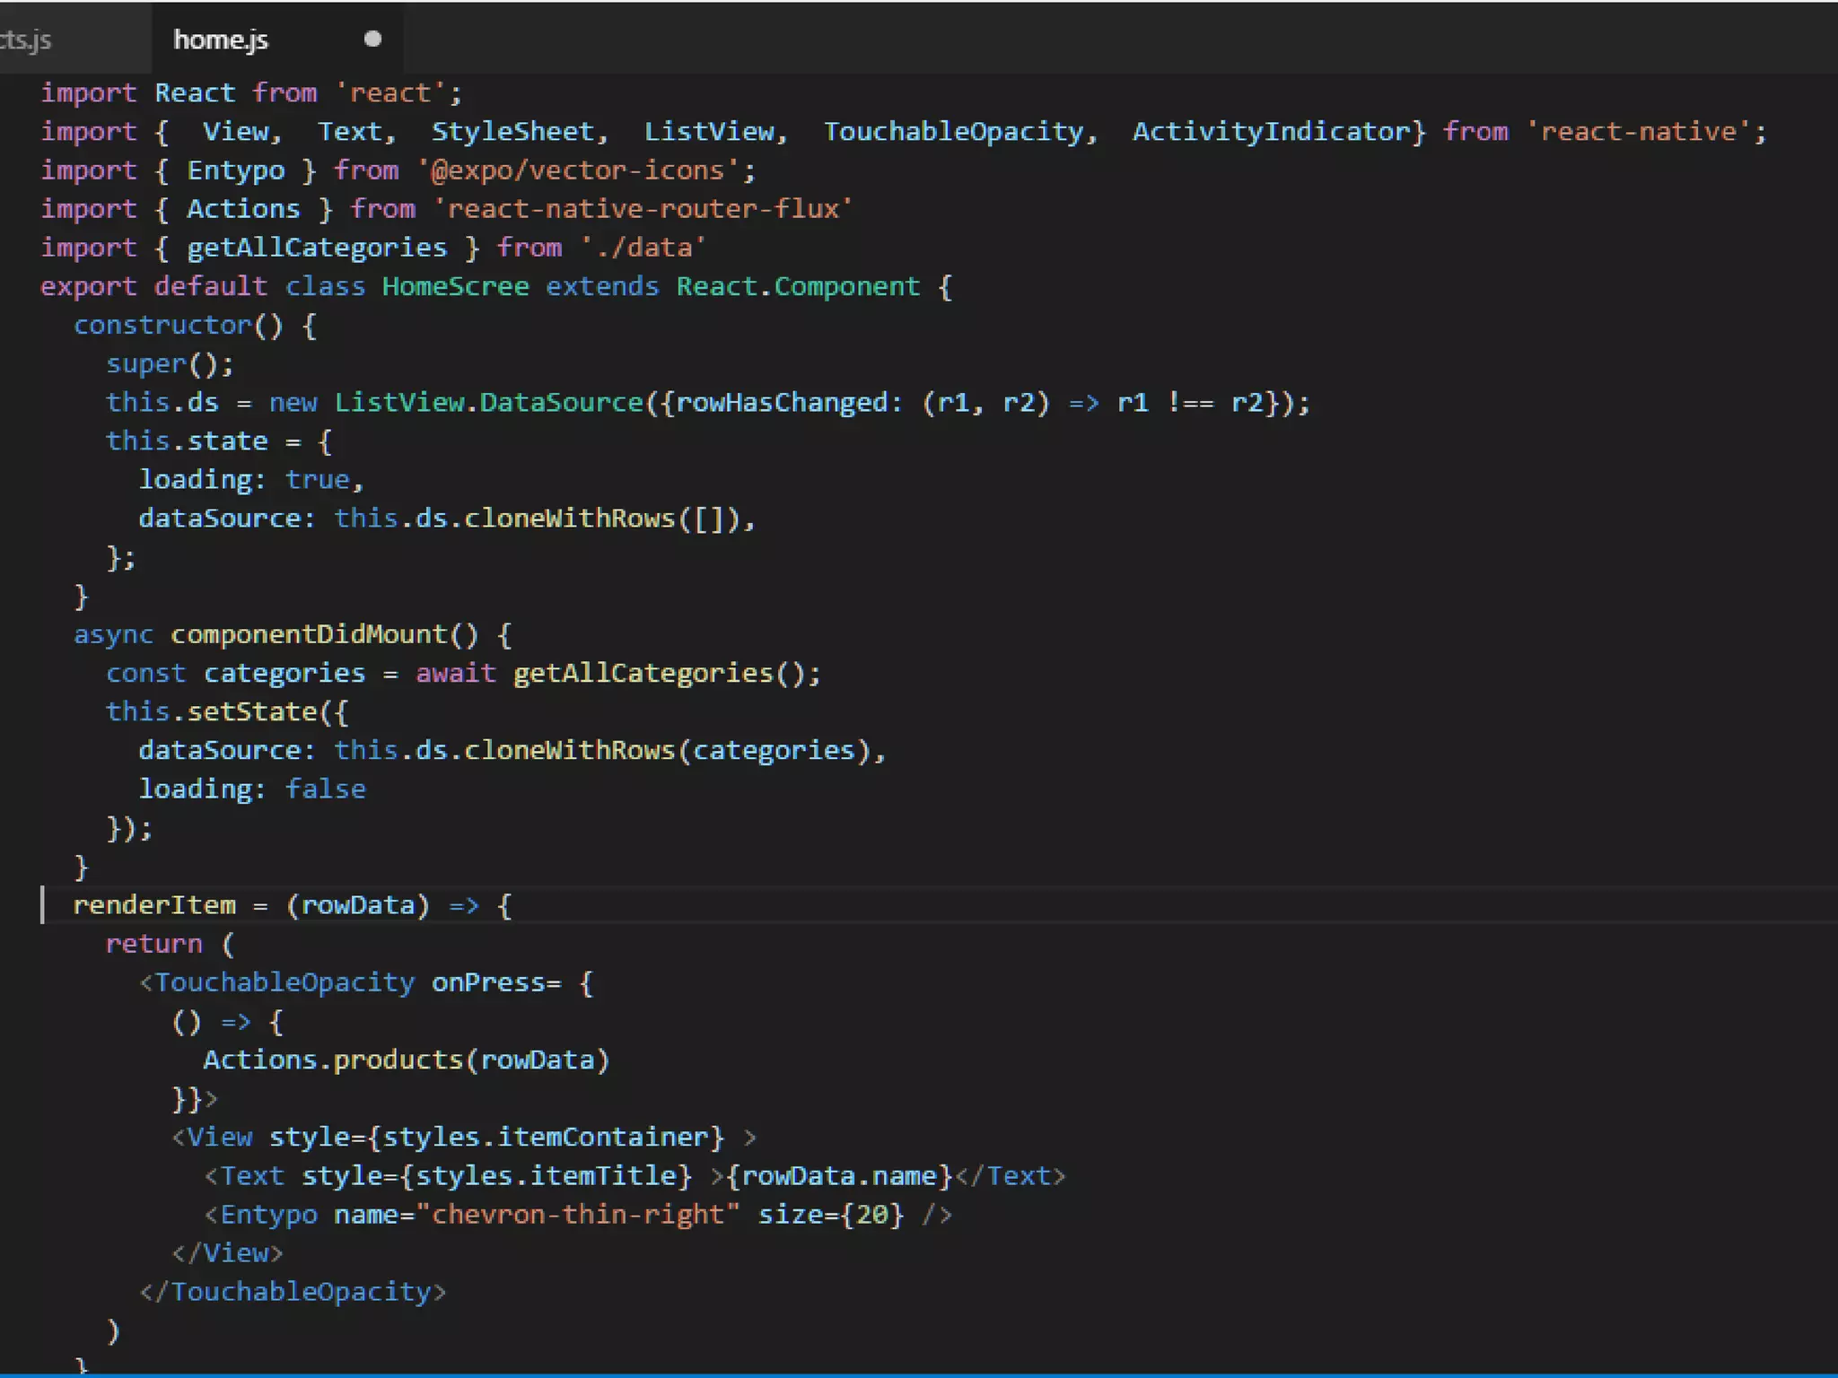Switch to the home.js tab
The height and width of the screenshot is (1378, 1838).
(x=221, y=40)
